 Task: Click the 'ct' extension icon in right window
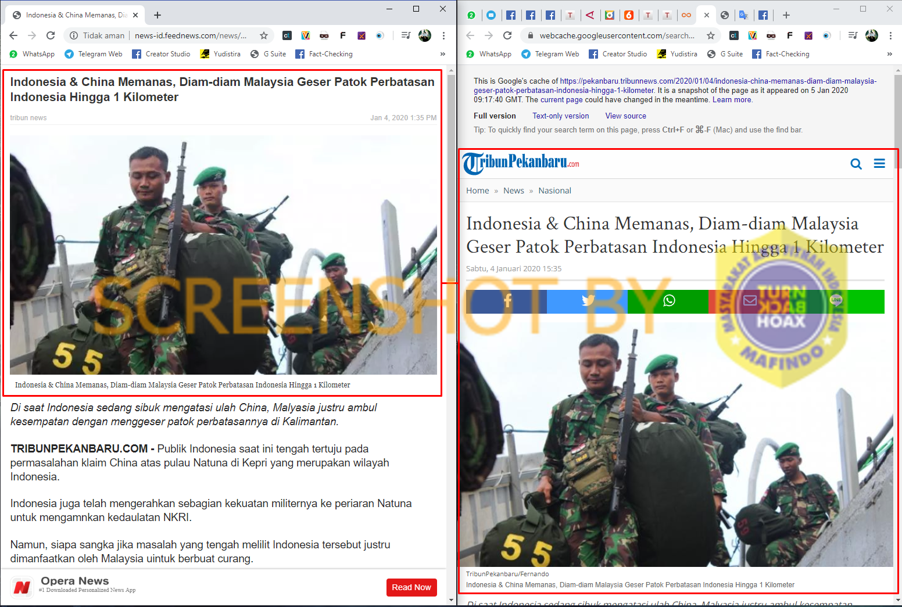(x=734, y=35)
